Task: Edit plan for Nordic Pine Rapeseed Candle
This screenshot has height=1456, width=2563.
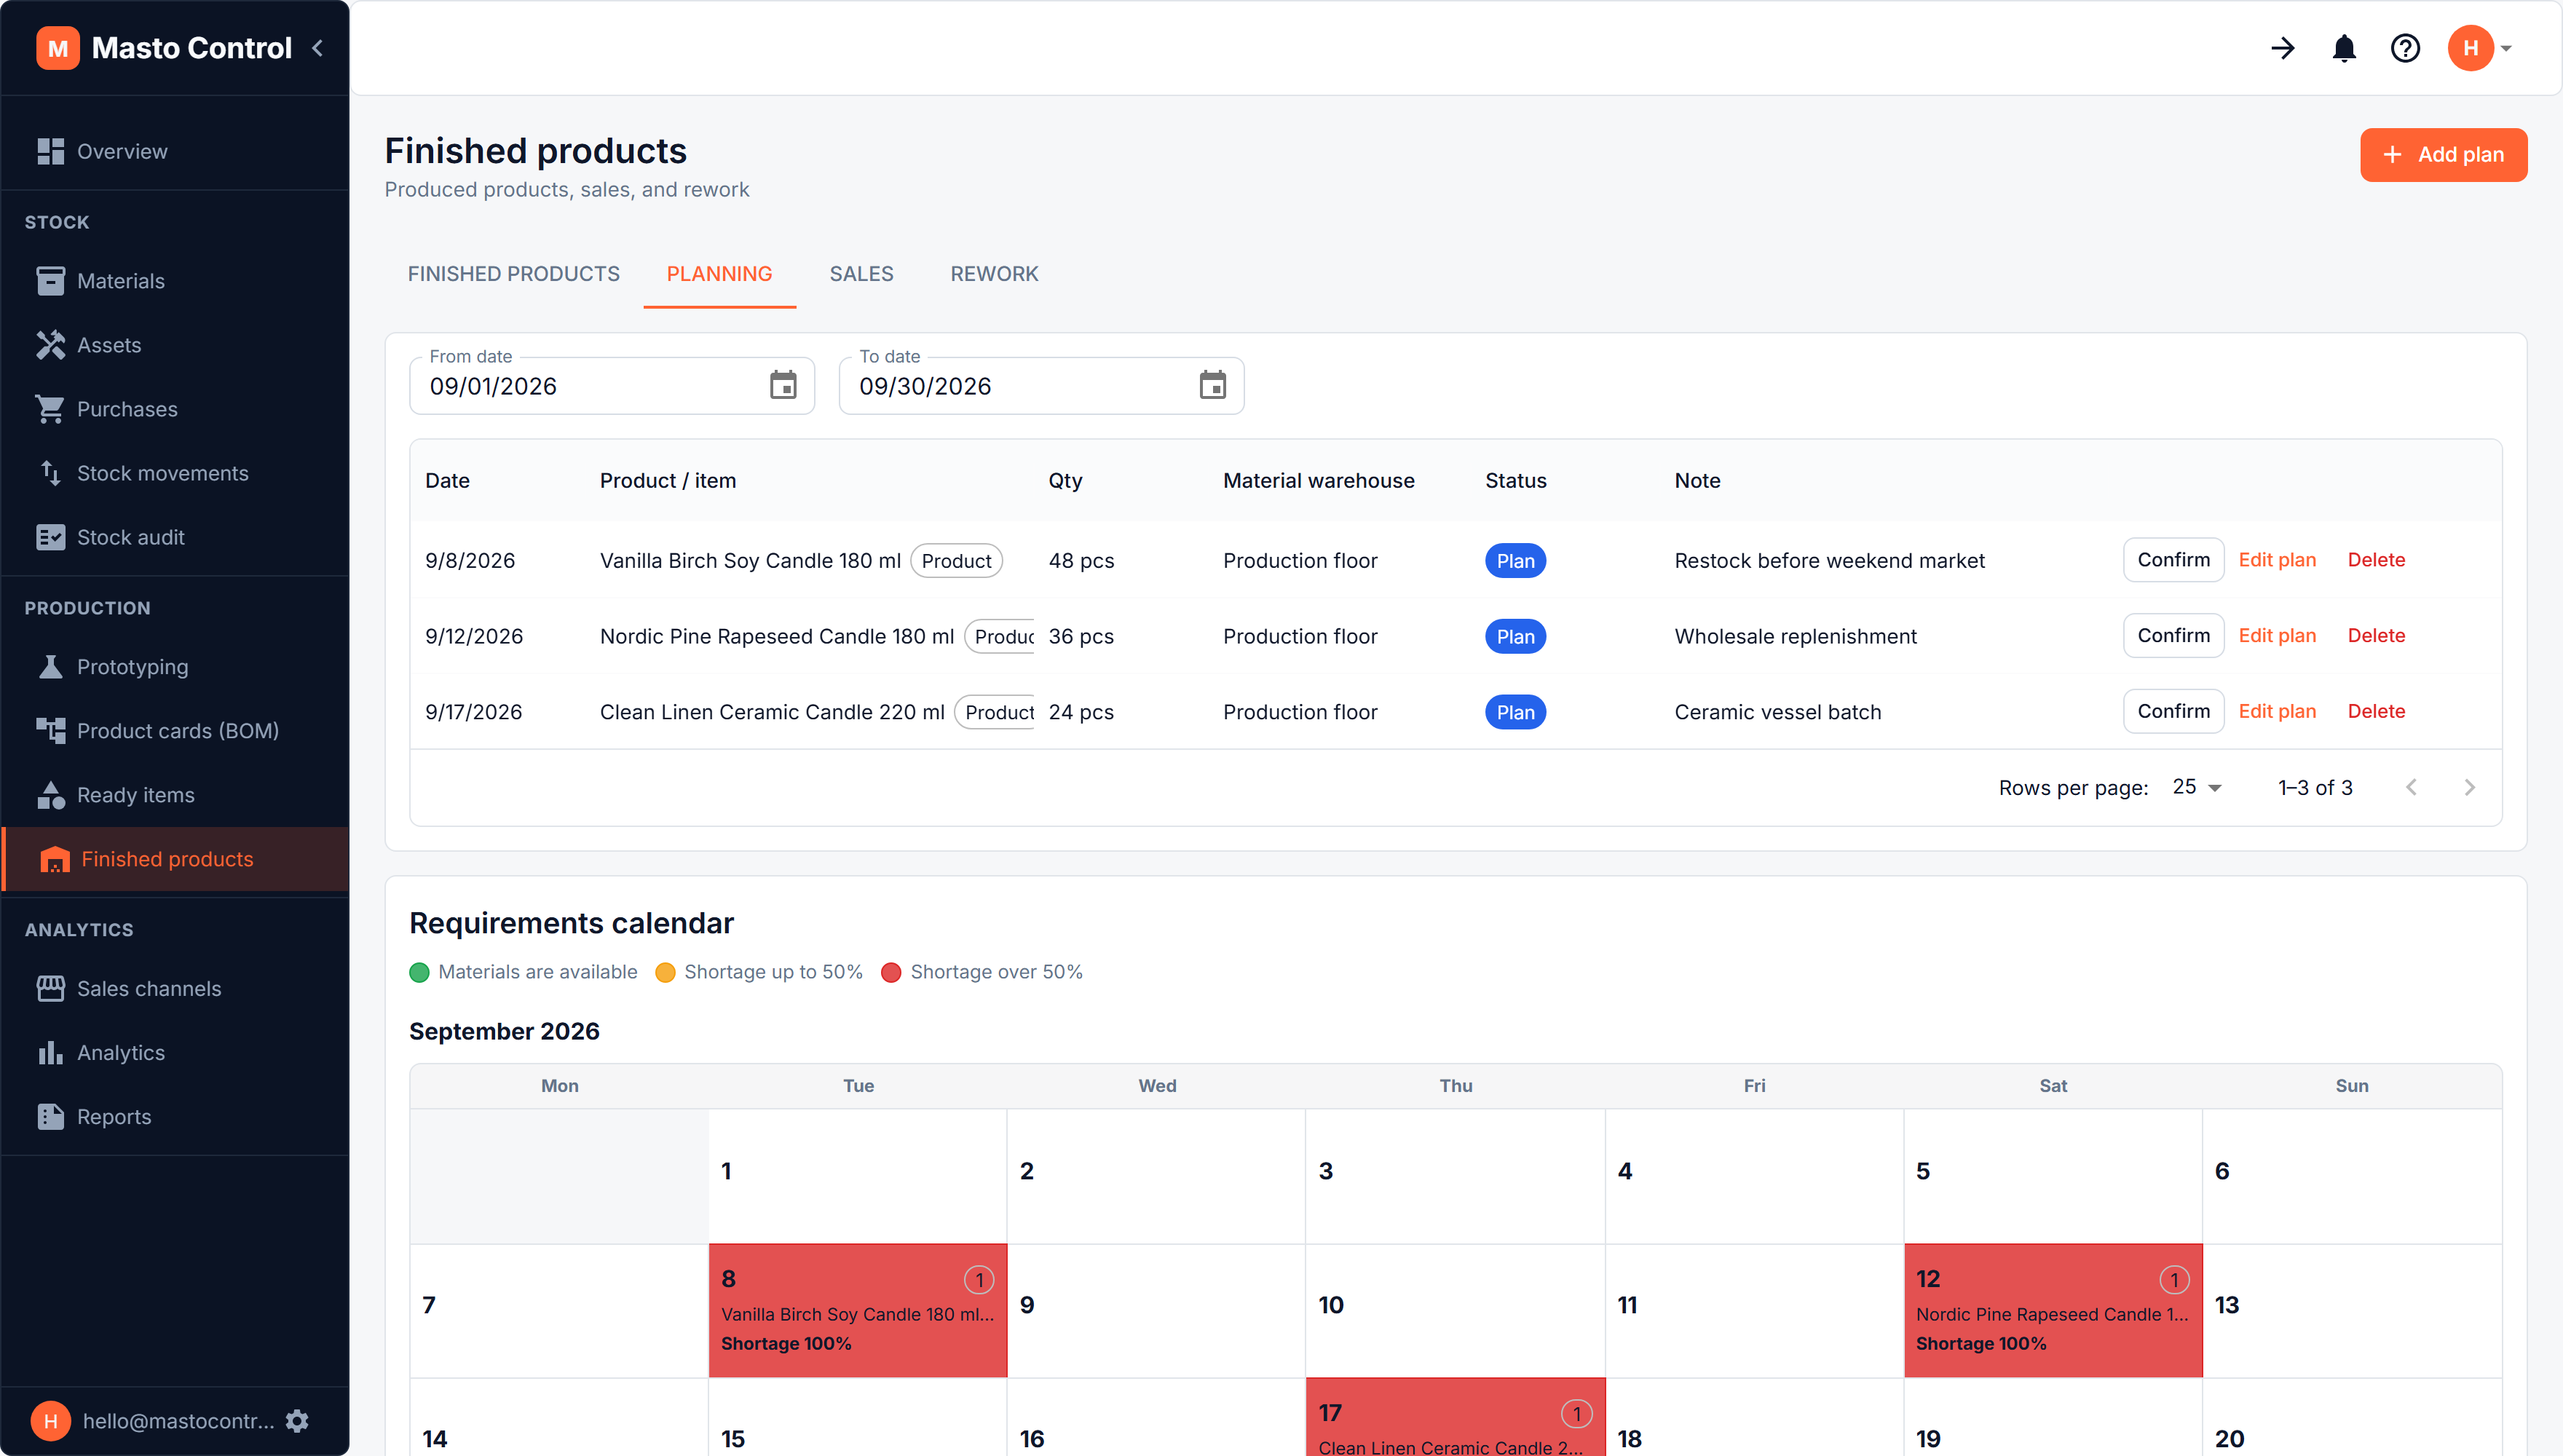Action: pos(2277,636)
